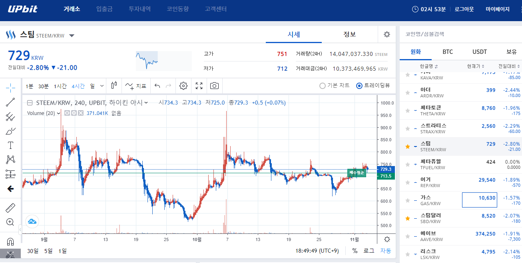This screenshot has height=263, width=522.
Task: Set chart interval to 30분
Action: point(44,86)
